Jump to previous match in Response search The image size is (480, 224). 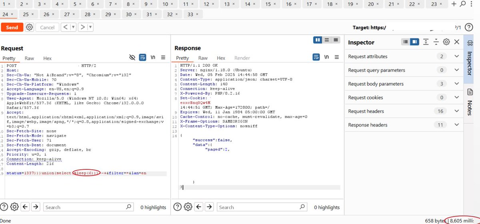pos(199,207)
